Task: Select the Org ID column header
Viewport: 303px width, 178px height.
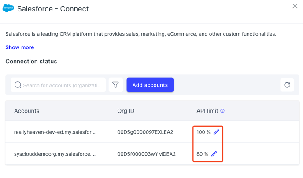Action: (126, 111)
